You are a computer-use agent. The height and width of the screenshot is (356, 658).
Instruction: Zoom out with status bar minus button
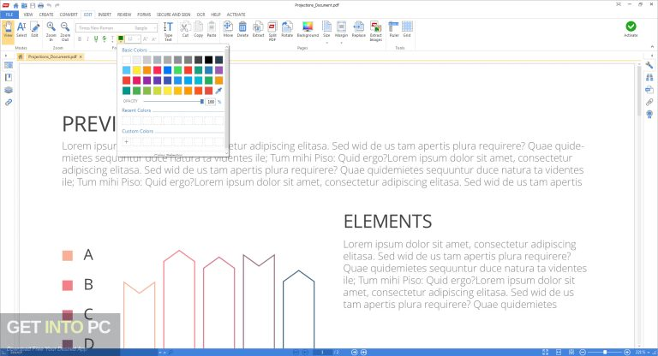tap(583, 353)
